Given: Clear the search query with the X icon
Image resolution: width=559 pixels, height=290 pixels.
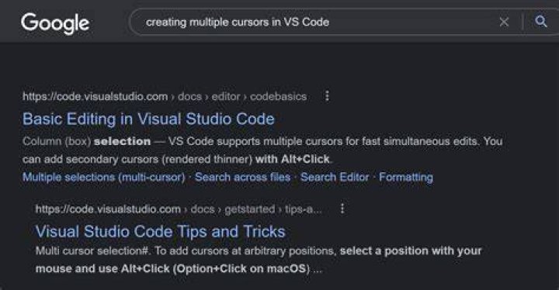Looking at the screenshot, I should point(504,22).
